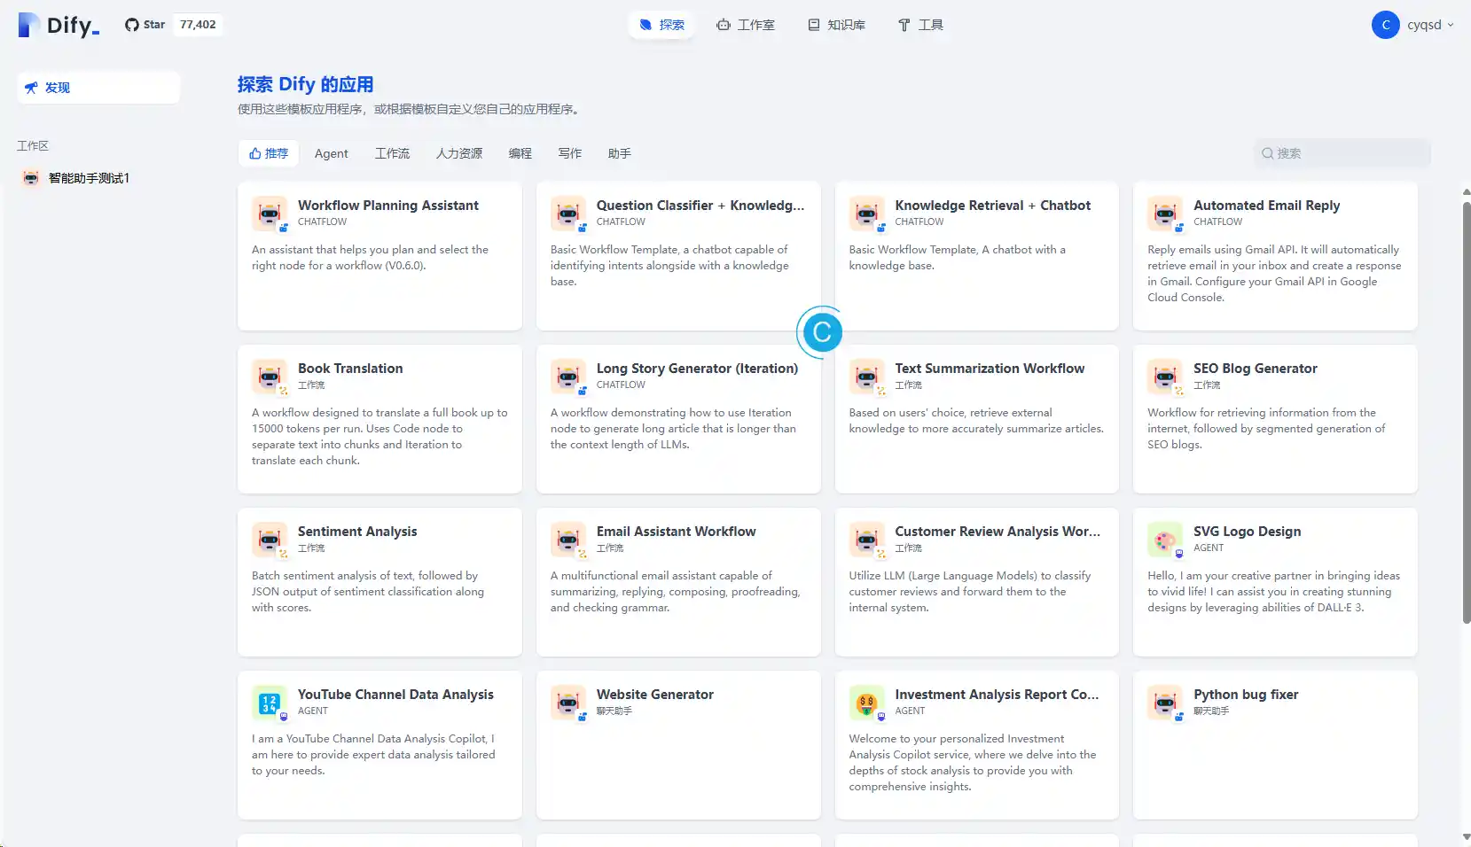Click Workflow Planning Assistant robot icon
The image size is (1471, 847).
pos(270,214)
